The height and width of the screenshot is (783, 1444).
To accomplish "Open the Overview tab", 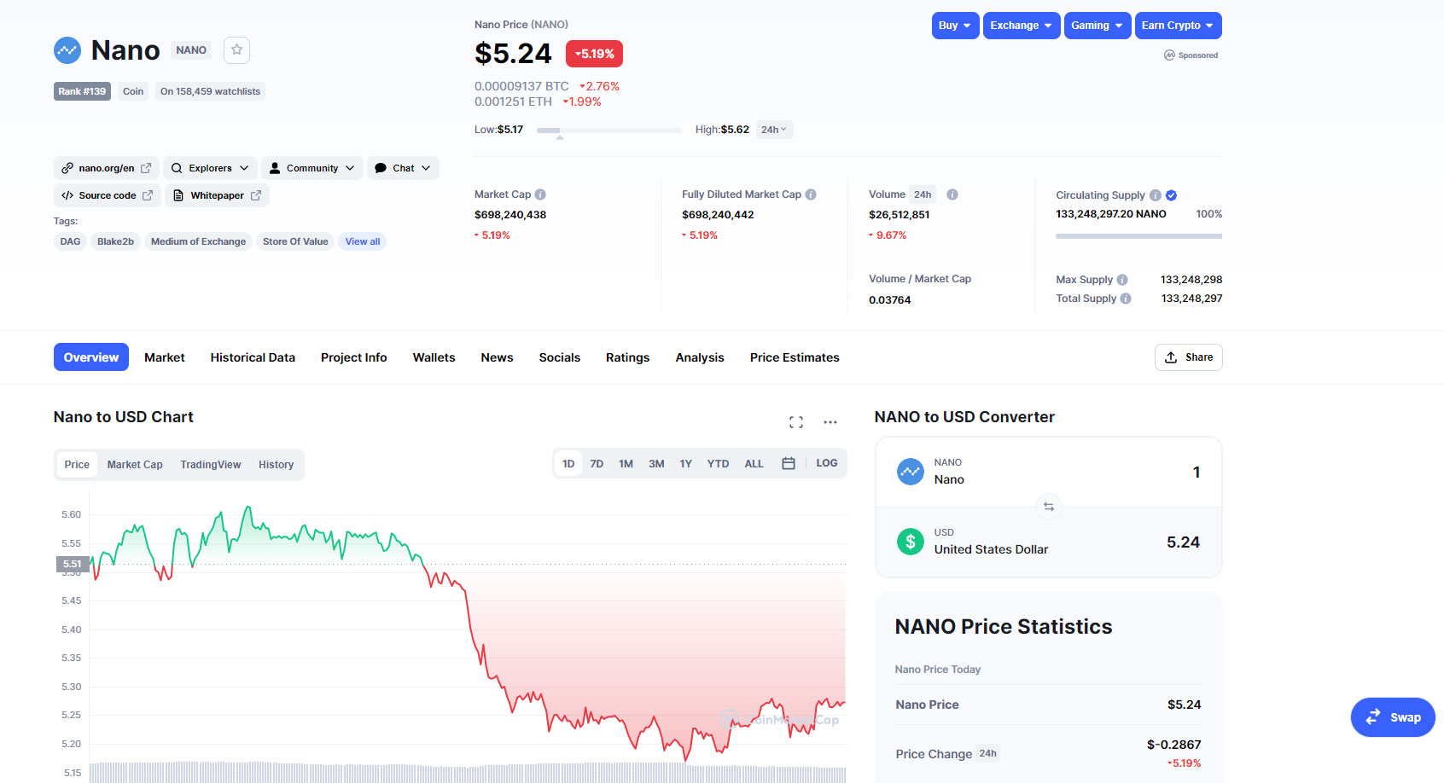I will coord(91,357).
